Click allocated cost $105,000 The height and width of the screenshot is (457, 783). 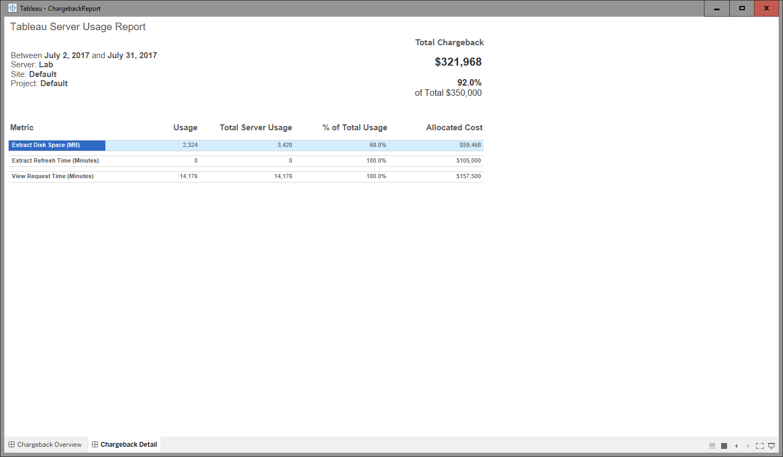pos(469,160)
